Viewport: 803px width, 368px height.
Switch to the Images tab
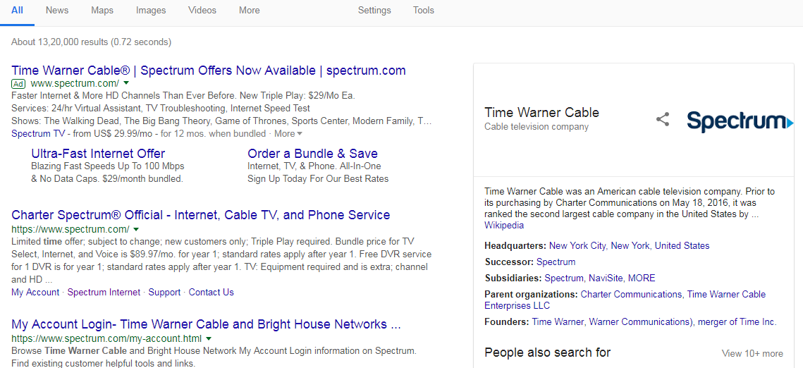151,11
